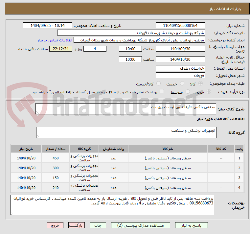Click the جزئیات اطلاعات نیاز page title
The height and width of the screenshot is (234, 250).
click(x=225, y=9)
